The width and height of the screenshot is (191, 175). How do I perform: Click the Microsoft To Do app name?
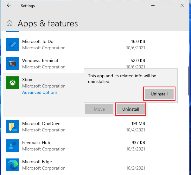tap(38, 41)
